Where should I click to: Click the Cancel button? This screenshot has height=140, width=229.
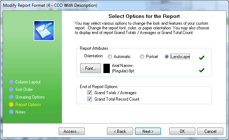coord(210,131)
